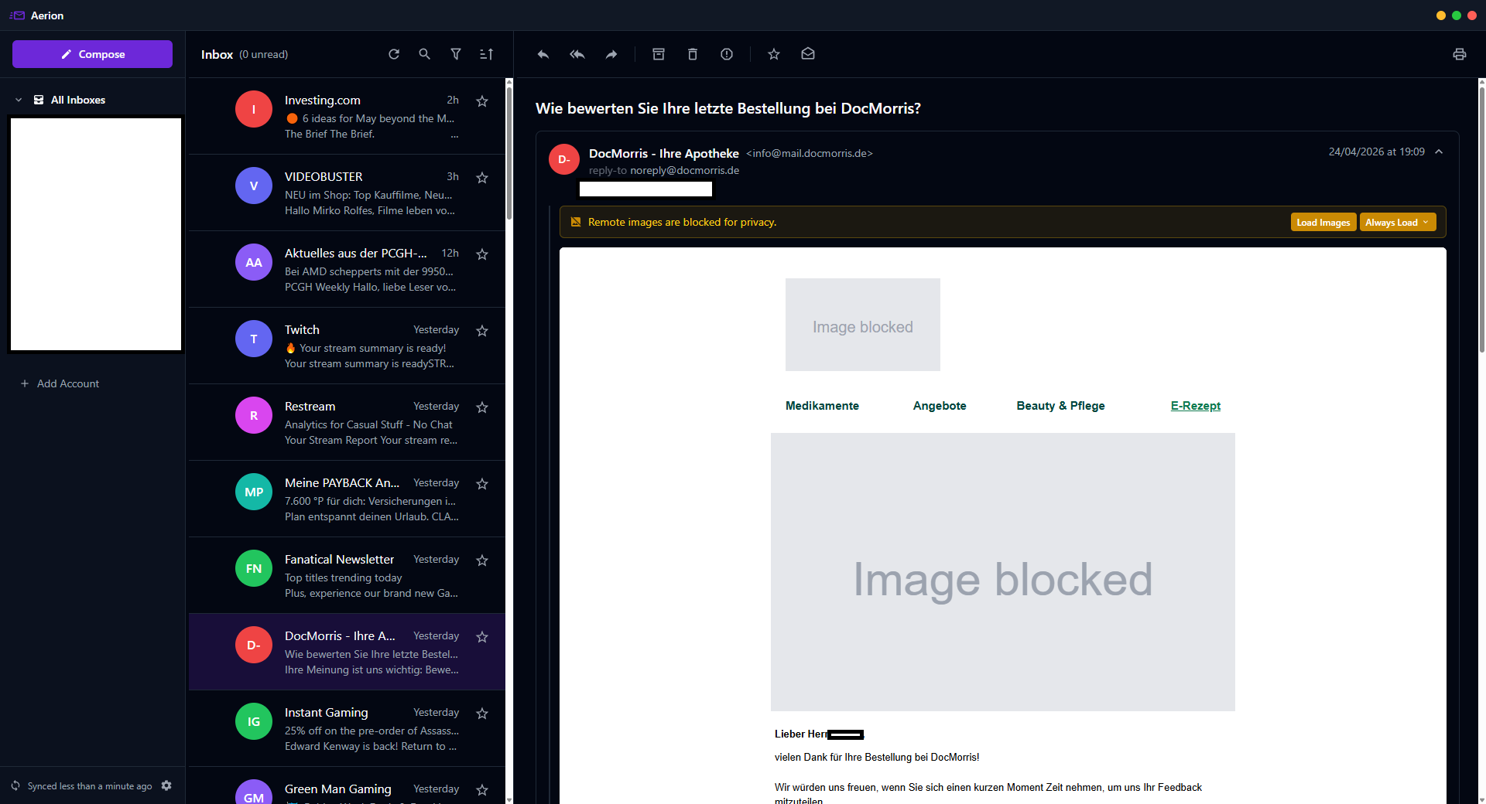
Task: Click the message list scrollbar
Action: 508,155
